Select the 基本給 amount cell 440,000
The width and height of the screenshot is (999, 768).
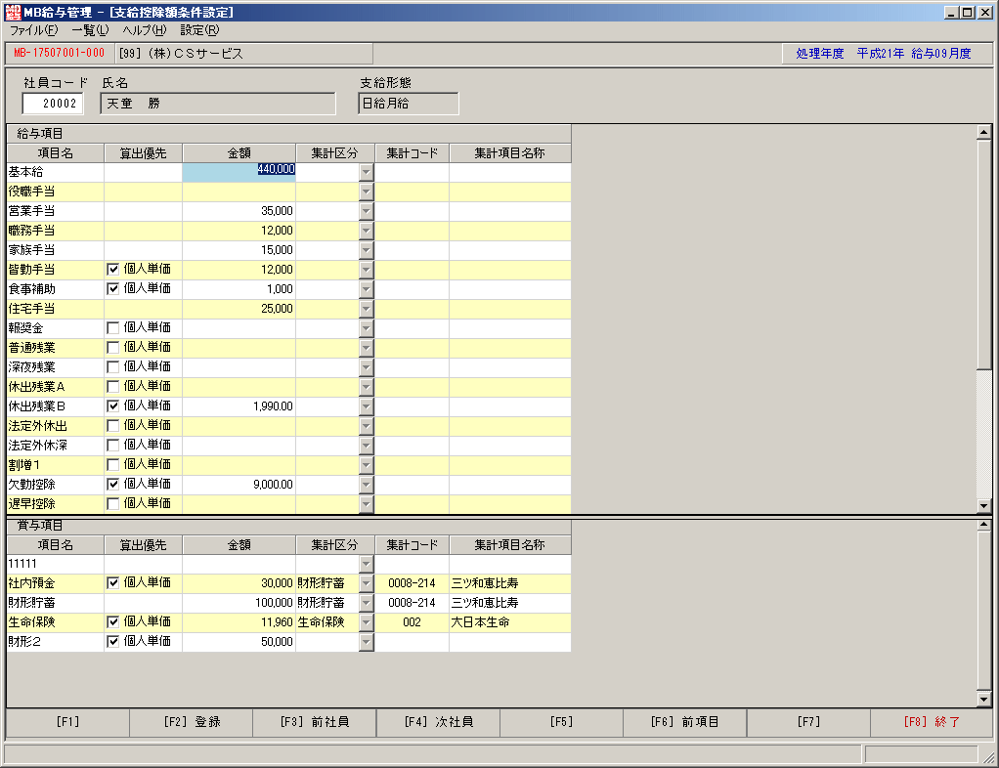[239, 172]
